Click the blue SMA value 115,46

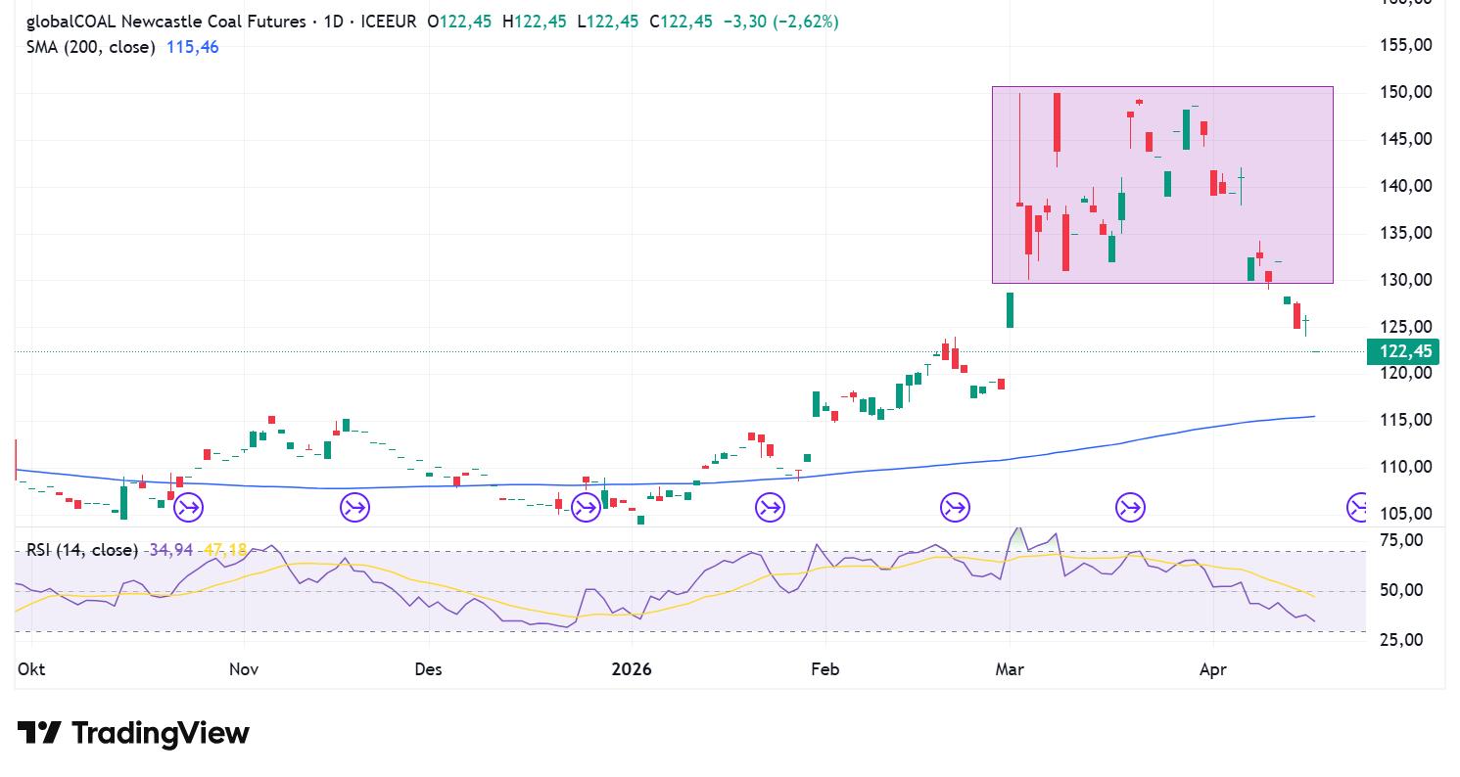193,46
